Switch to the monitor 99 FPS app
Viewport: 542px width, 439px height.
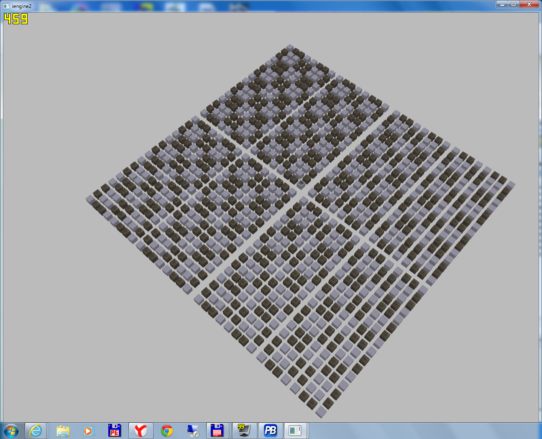point(244,430)
